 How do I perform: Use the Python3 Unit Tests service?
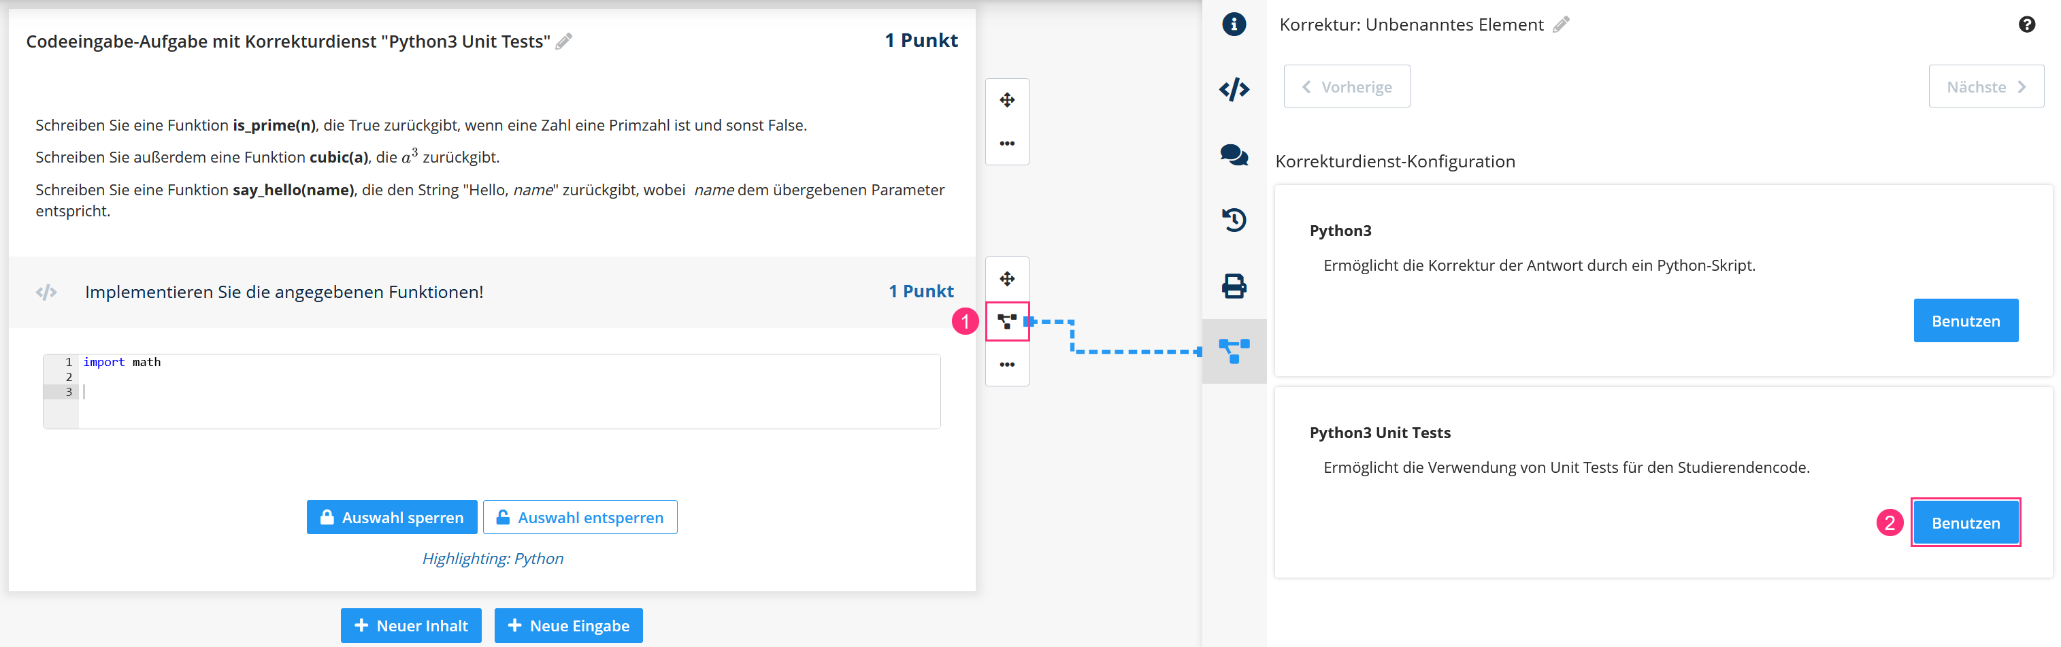click(1965, 522)
